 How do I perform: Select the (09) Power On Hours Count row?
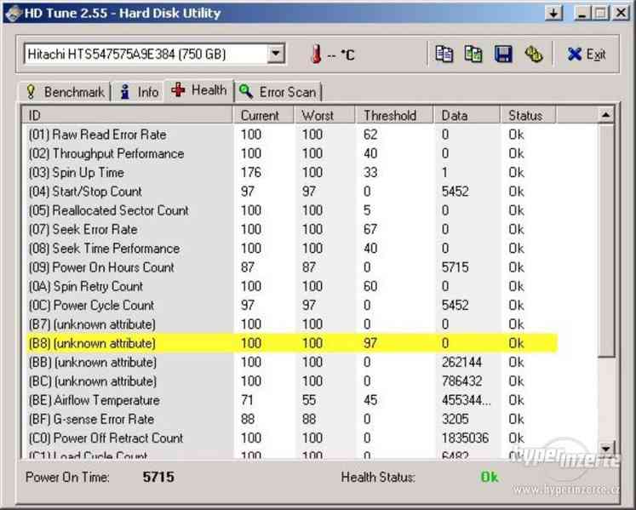tap(290, 267)
